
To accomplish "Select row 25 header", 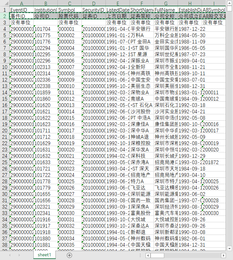I will [5, 162].
